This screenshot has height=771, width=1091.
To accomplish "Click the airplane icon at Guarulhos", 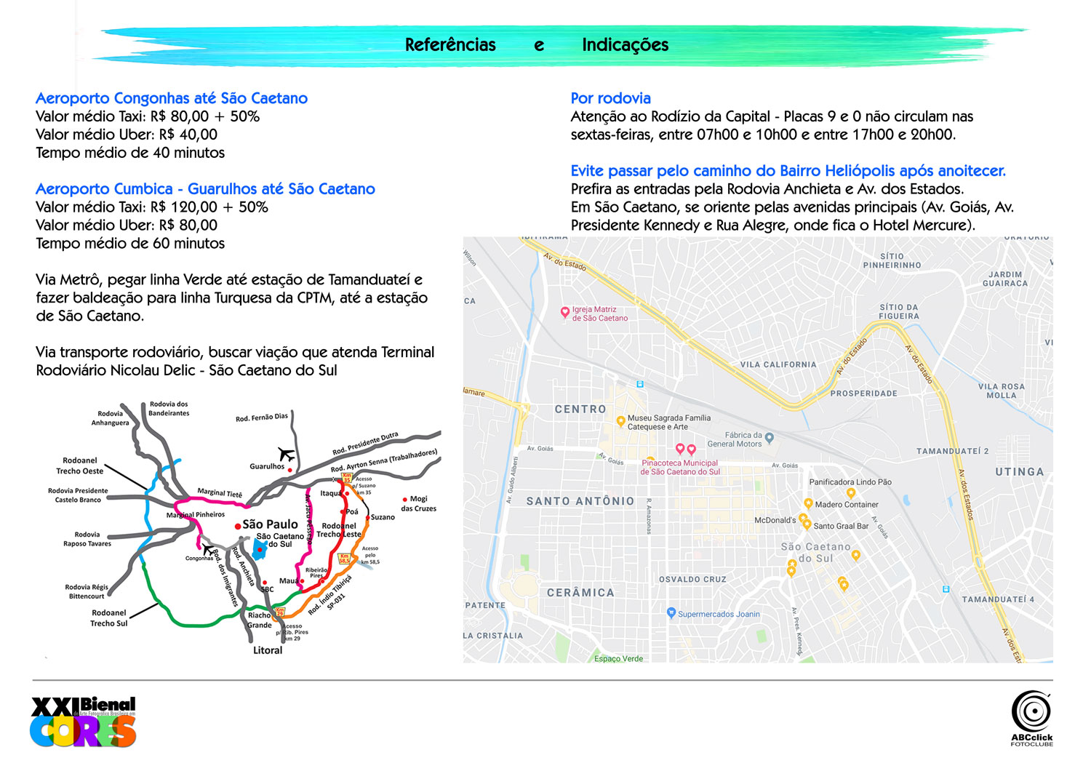I will [x=287, y=455].
